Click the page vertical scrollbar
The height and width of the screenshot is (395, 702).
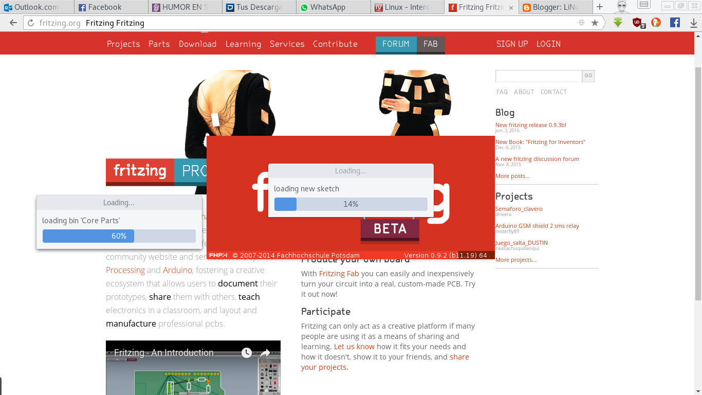click(x=698, y=183)
